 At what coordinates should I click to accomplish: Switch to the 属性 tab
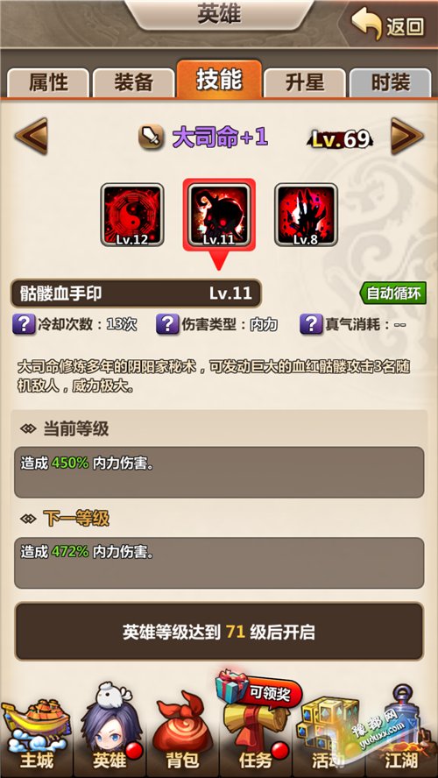pos(48,83)
